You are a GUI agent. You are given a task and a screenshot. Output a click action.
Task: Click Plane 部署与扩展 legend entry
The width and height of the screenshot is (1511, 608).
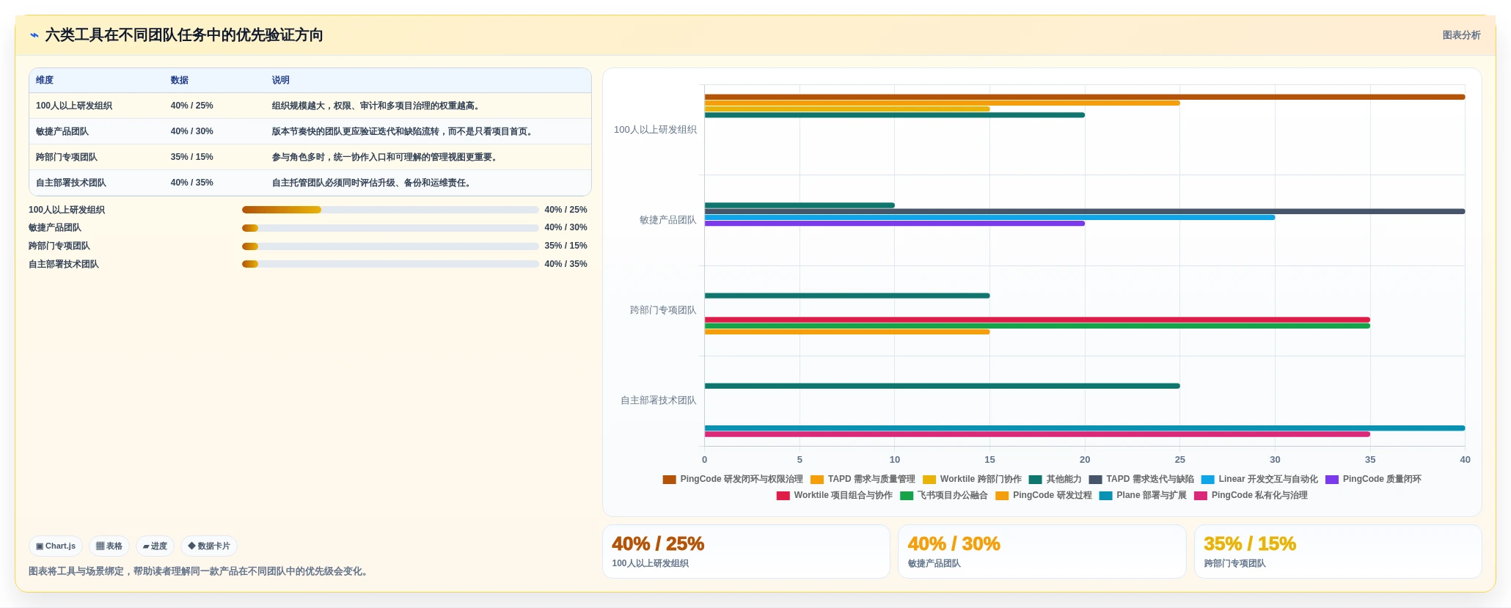(1143, 495)
